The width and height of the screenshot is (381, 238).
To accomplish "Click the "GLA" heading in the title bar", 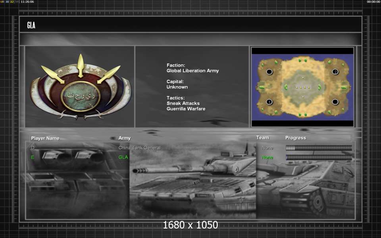I will click(31, 25).
